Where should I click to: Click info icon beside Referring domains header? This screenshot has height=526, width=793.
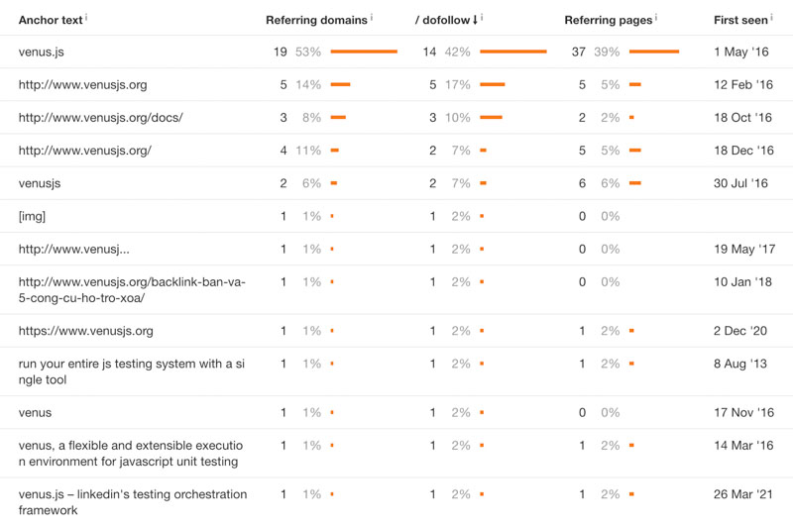[372, 18]
